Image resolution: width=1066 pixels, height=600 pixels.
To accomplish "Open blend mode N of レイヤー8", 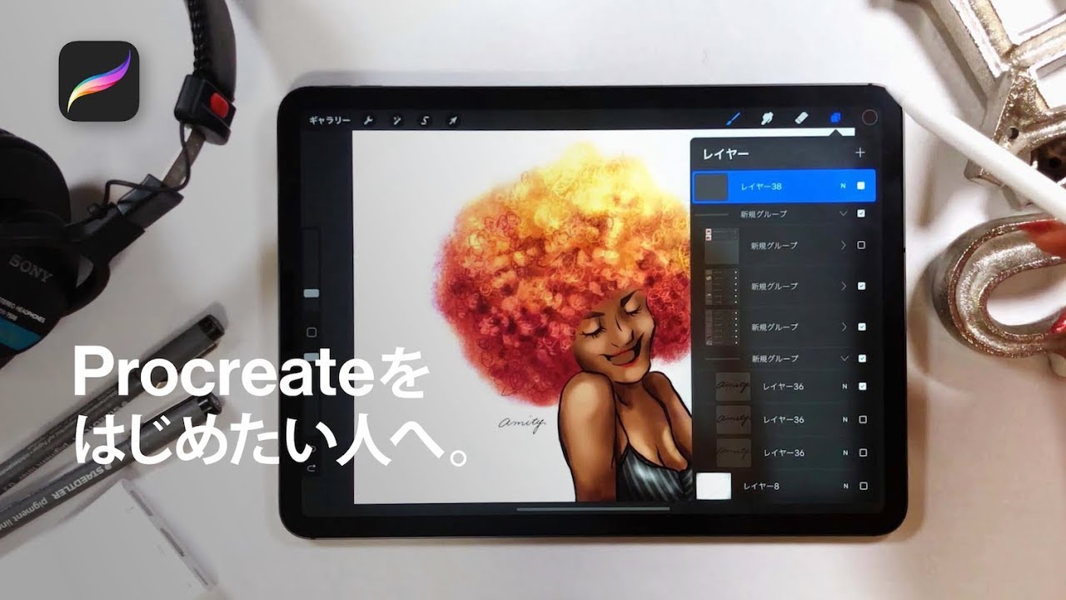I will click(845, 486).
